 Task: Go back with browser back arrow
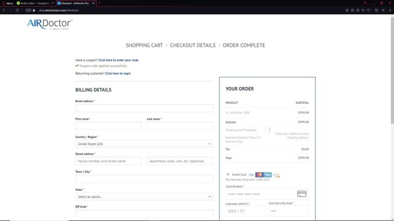(4, 10)
